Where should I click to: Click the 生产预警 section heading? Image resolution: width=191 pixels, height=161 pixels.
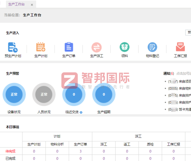pyautogui.click(x=13, y=73)
